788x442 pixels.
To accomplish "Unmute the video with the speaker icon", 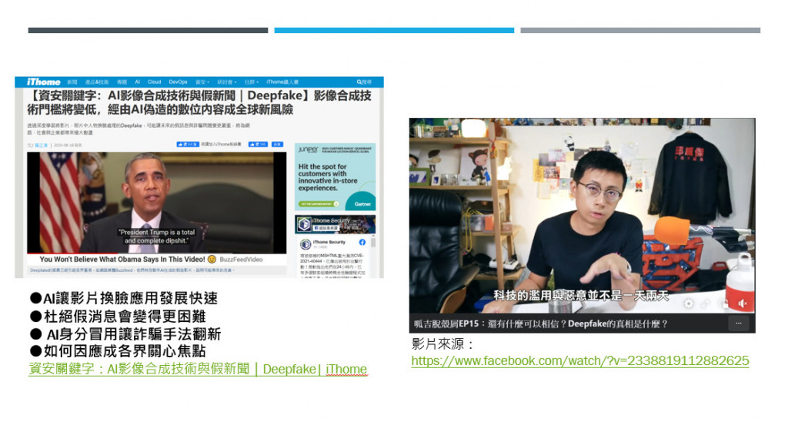I will (x=743, y=303).
